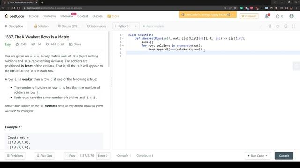Click the Premium button

tap(249, 16)
